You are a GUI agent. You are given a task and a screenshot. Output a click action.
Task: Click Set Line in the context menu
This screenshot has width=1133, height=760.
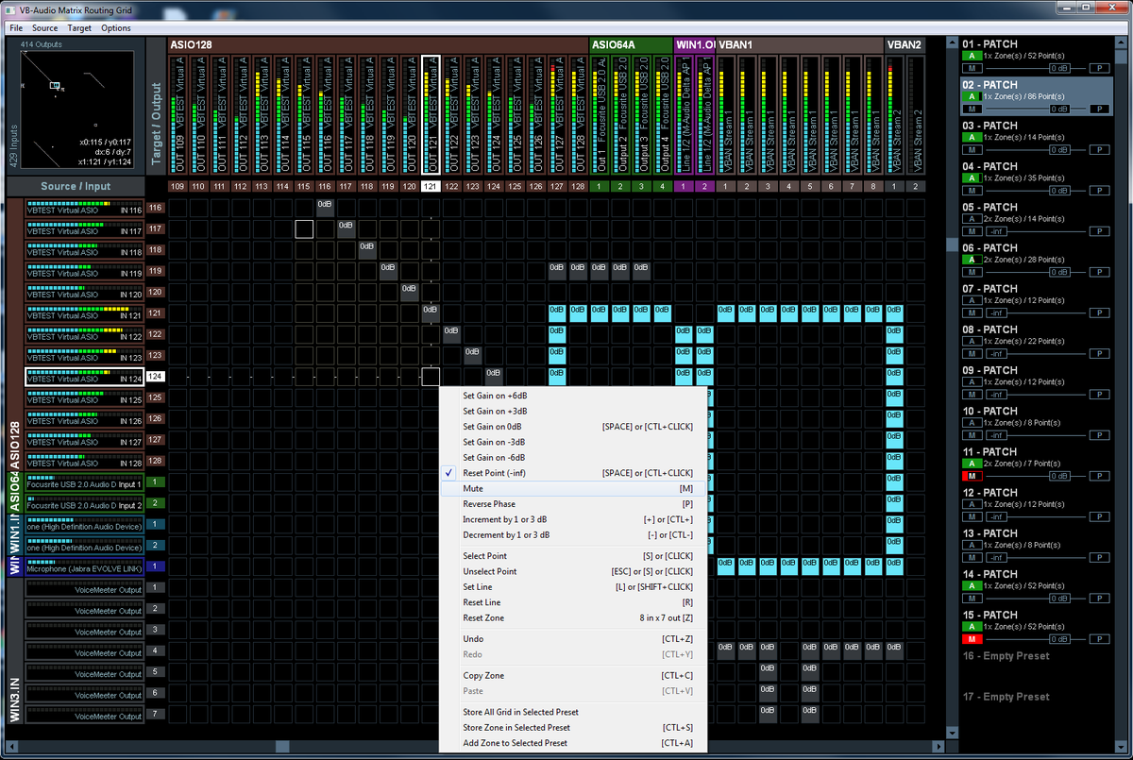click(574, 587)
